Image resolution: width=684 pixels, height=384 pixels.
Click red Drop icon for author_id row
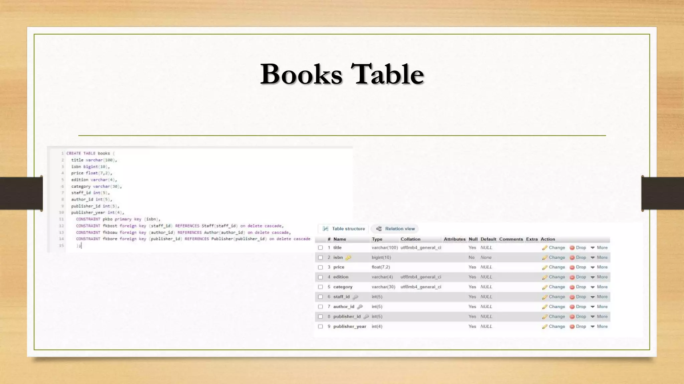point(572,307)
